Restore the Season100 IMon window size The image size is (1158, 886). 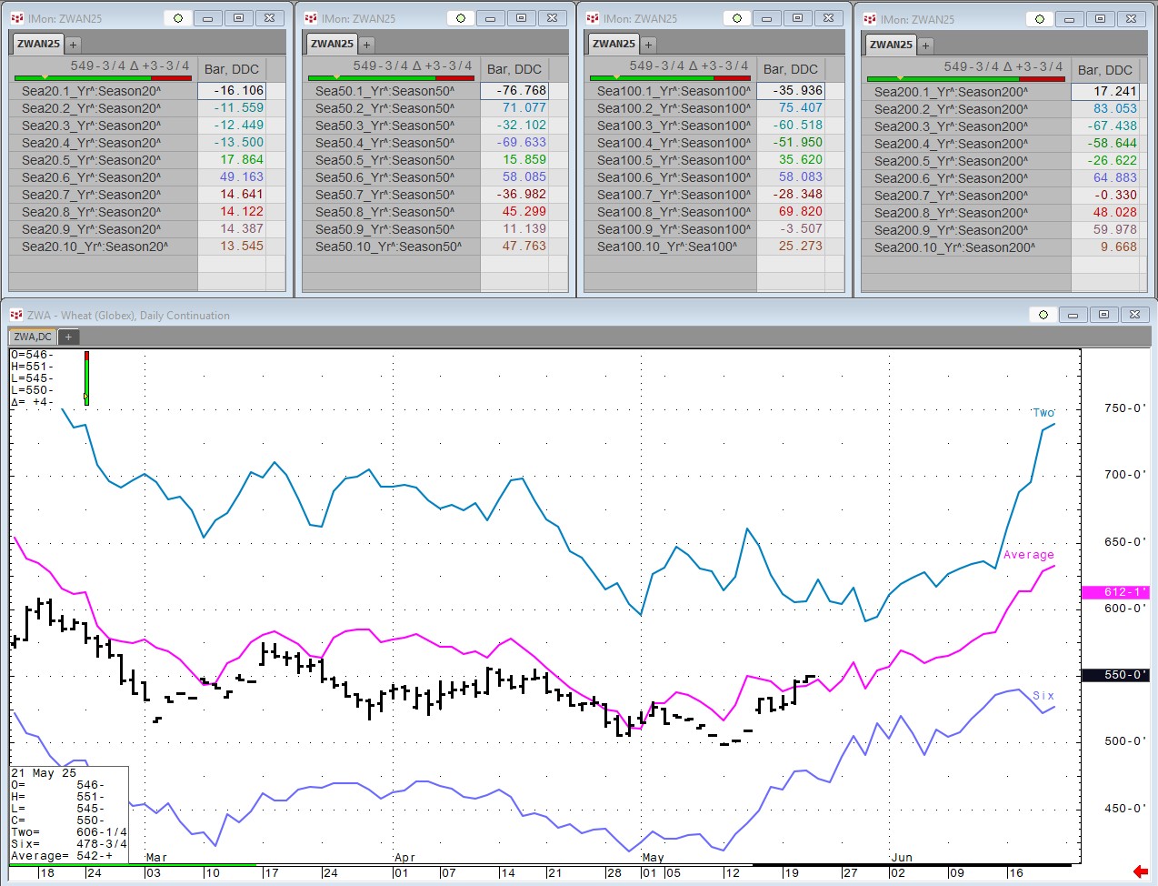click(797, 18)
